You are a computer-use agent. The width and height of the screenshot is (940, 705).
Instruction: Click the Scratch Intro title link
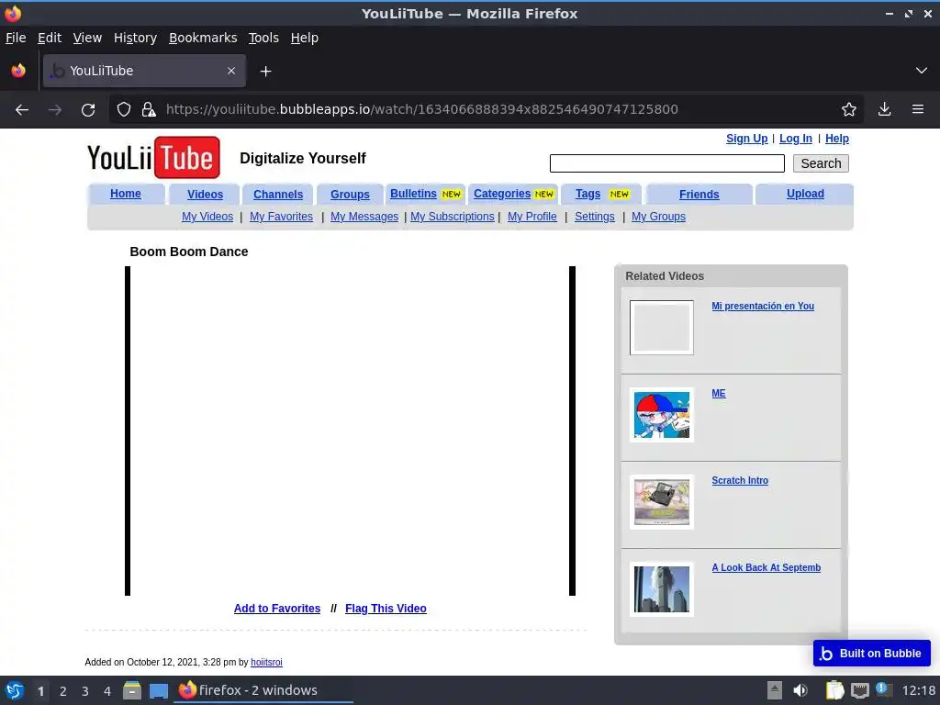tap(740, 480)
